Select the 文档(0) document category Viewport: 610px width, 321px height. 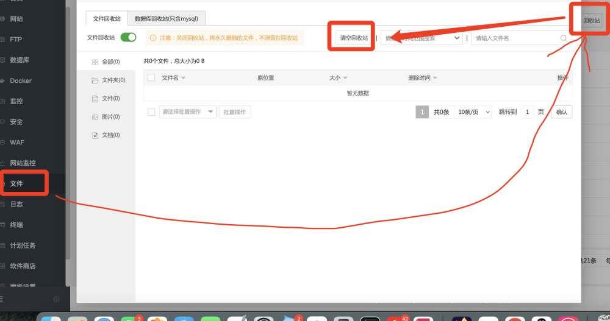pyautogui.click(x=106, y=135)
